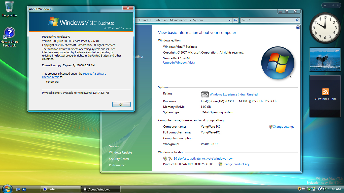Click the search magnifier icon in System window
The height and width of the screenshot is (193, 344).
(297, 20)
